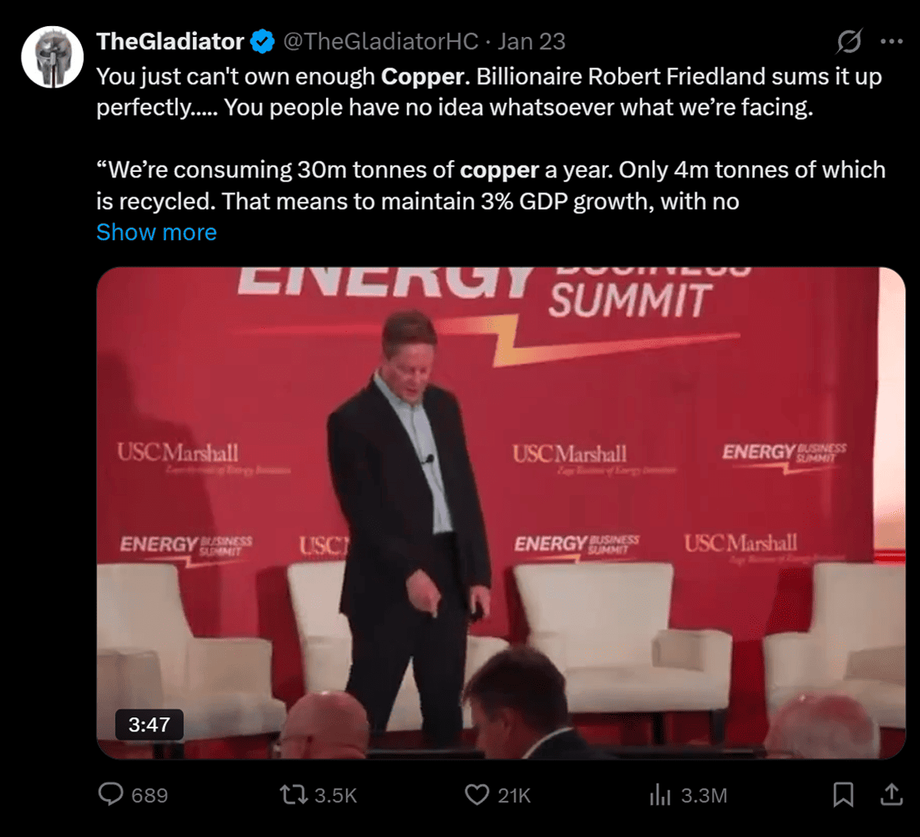Image resolution: width=920 pixels, height=837 pixels.
Task: Bookmark this copper tweet
Action: click(843, 794)
